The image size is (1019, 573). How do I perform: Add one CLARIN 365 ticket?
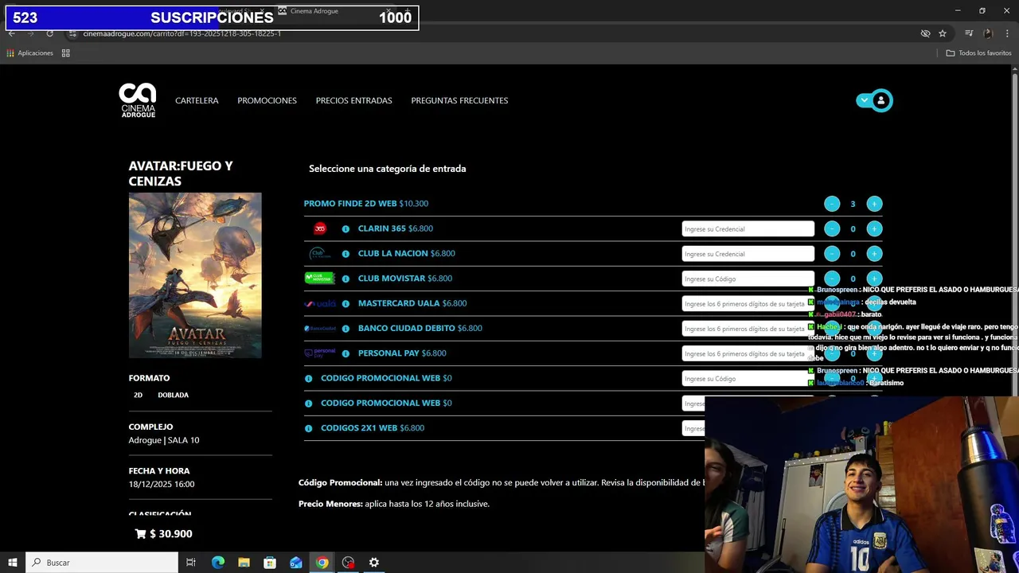click(874, 229)
